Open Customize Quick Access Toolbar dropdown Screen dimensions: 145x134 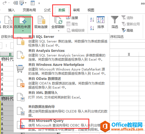click(x=39, y=3)
